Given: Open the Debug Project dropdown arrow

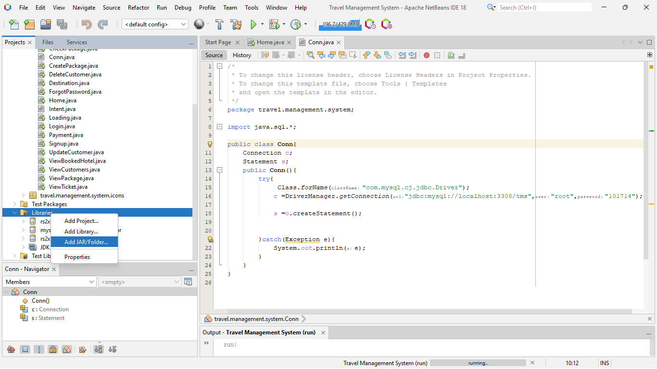Looking at the screenshot, I should [x=284, y=25].
